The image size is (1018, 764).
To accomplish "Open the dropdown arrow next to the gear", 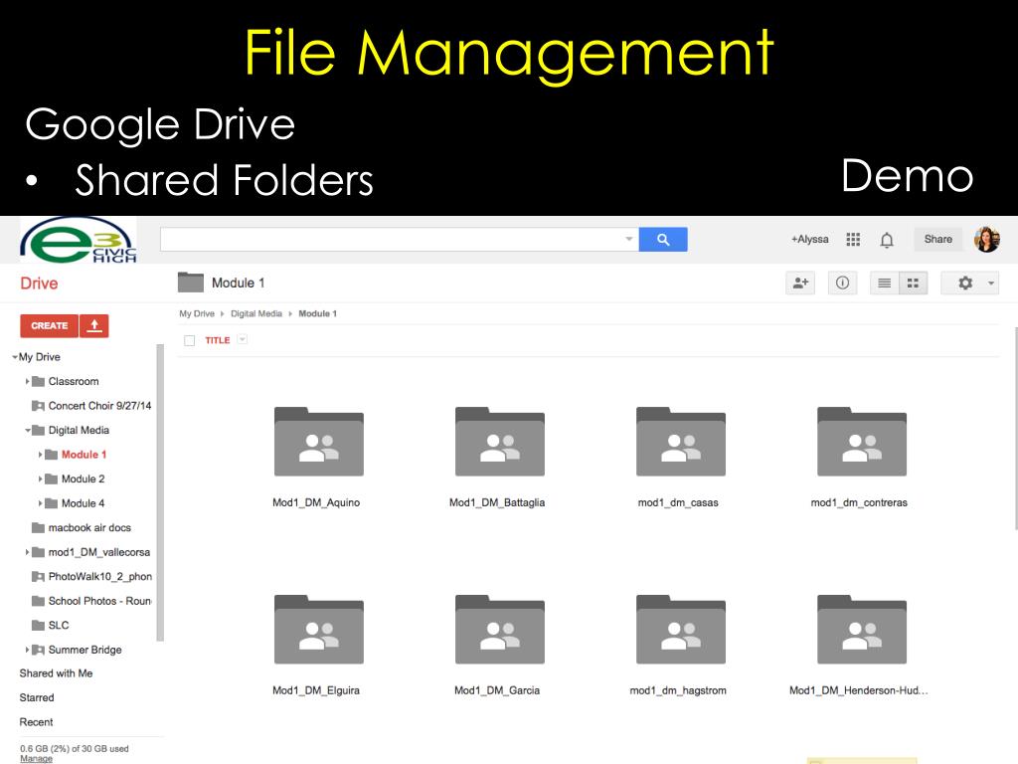I will pos(991,284).
